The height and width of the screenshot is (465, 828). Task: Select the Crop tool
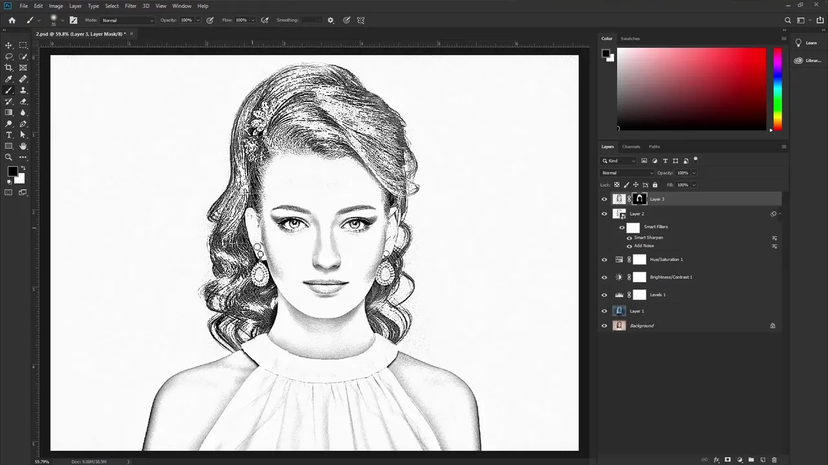click(x=9, y=67)
